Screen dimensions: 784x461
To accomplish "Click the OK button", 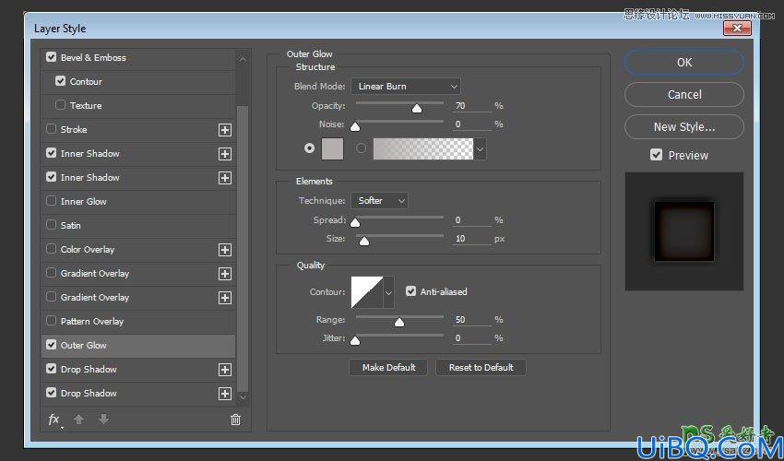I will [684, 63].
